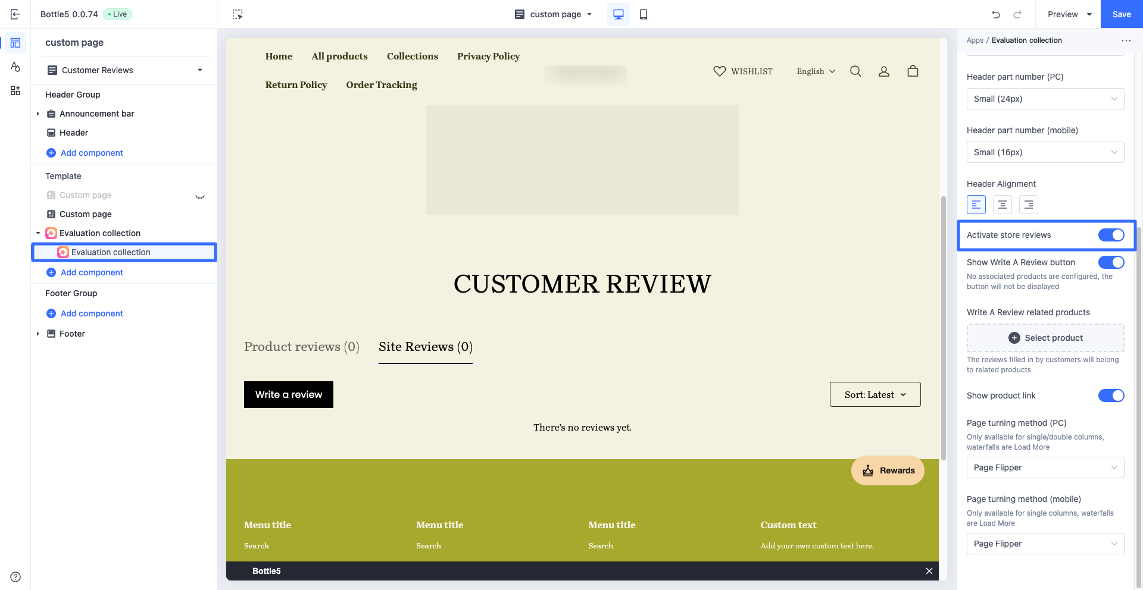
Task: Show hidden Custom page via eye icon
Action: (x=200, y=196)
